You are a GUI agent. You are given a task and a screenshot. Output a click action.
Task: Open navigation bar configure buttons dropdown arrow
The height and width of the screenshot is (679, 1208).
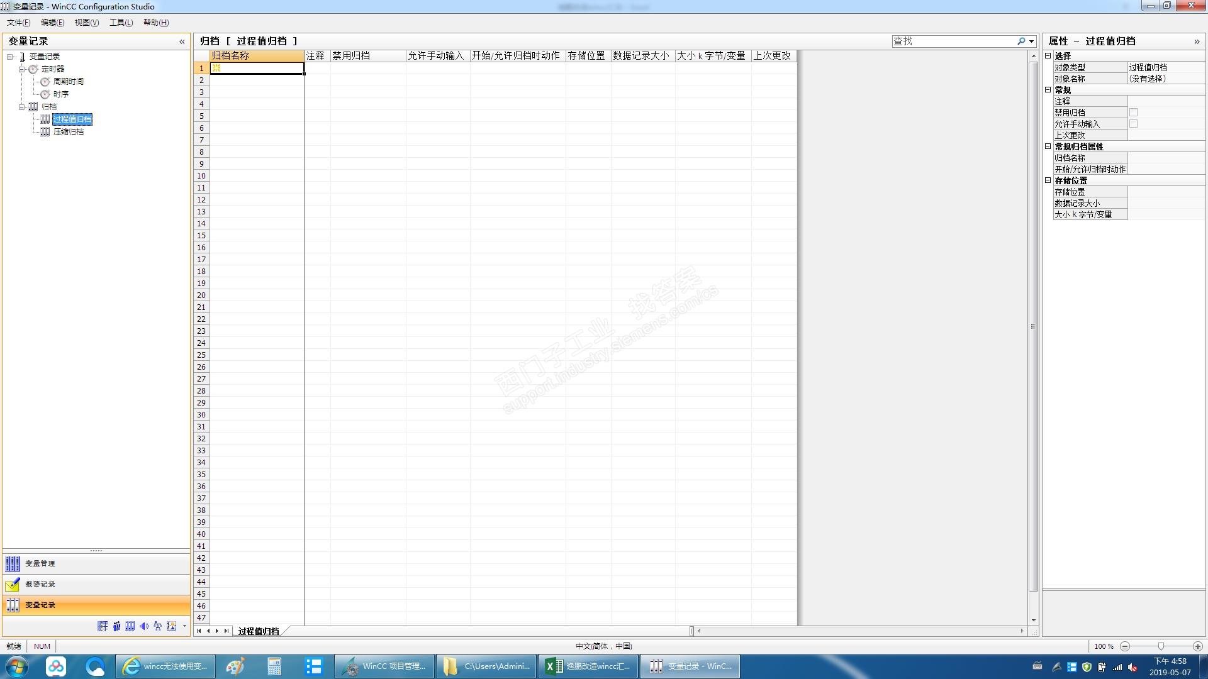(x=184, y=626)
